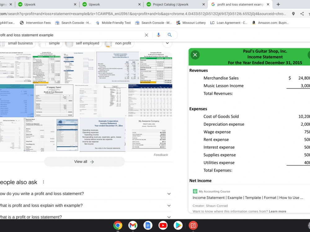This screenshot has width=310, height=232.
Task: Open the Amazon.com bookmark
Action: pyautogui.click(x=270, y=23)
